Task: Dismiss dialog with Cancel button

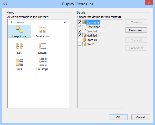Action: pos(141,117)
